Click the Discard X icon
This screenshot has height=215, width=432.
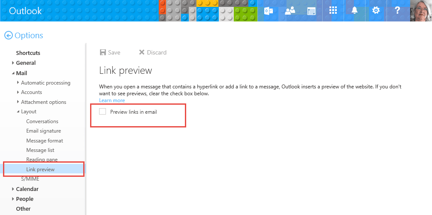[x=142, y=52]
